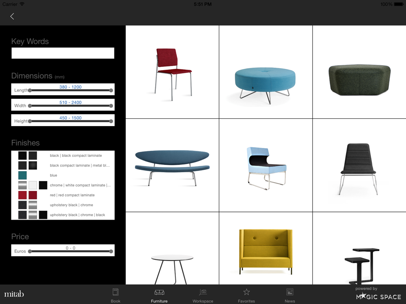406x304 pixels.
Task: Open the Book tab icon
Action: click(115, 292)
